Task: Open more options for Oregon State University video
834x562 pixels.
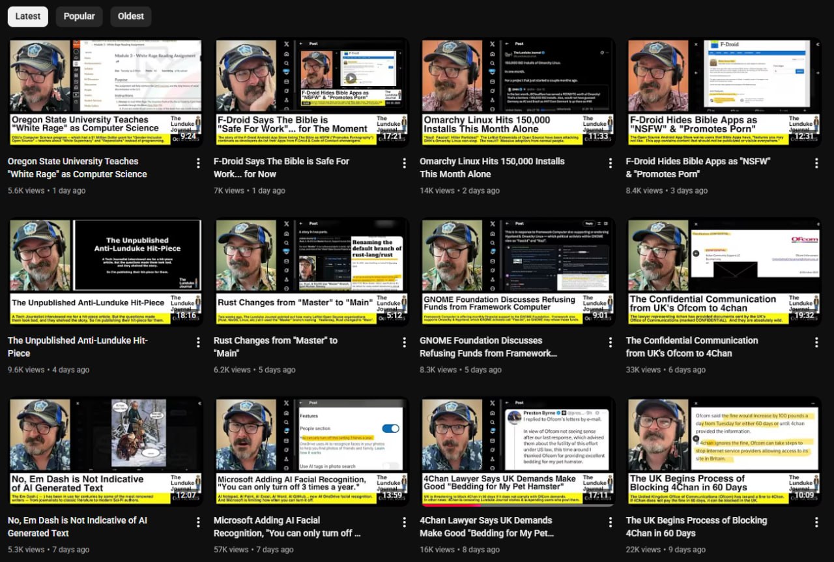Action: [198, 163]
